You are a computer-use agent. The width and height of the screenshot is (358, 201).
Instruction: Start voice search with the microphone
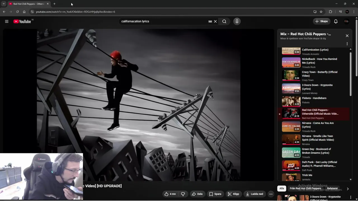coord(237,21)
